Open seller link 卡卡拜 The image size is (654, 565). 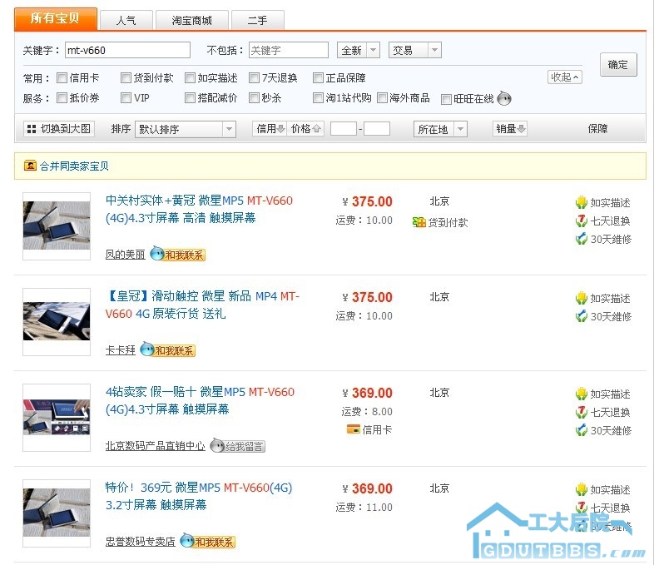pos(120,349)
